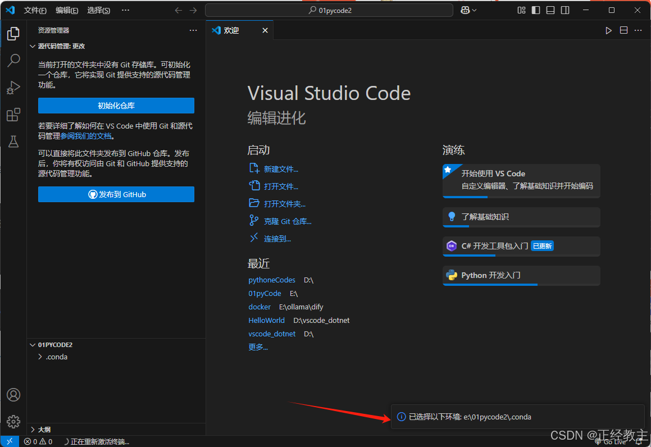Open the Manage gear settings icon
Screen dimensions: 651x447
[13, 422]
